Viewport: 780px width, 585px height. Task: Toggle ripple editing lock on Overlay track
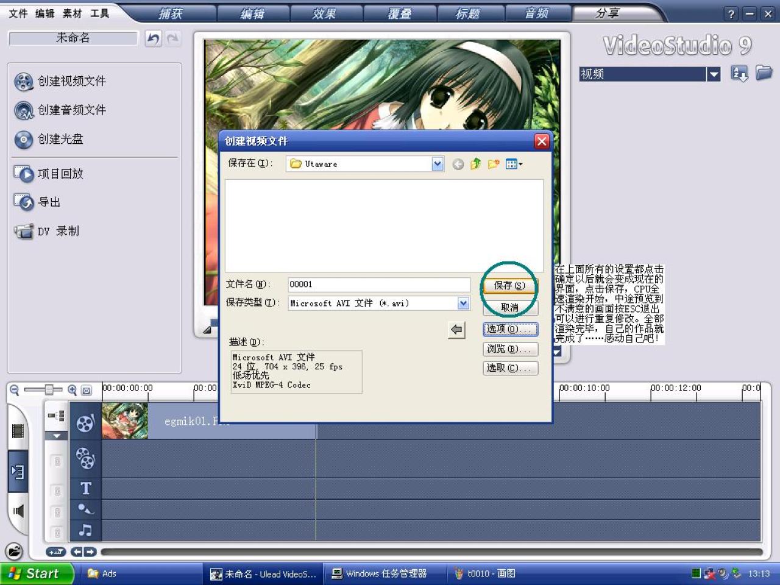pyautogui.click(x=56, y=461)
